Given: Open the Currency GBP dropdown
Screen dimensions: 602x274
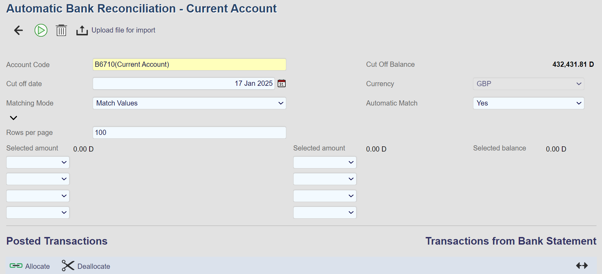Looking at the screenshot, I should point(528,84).
